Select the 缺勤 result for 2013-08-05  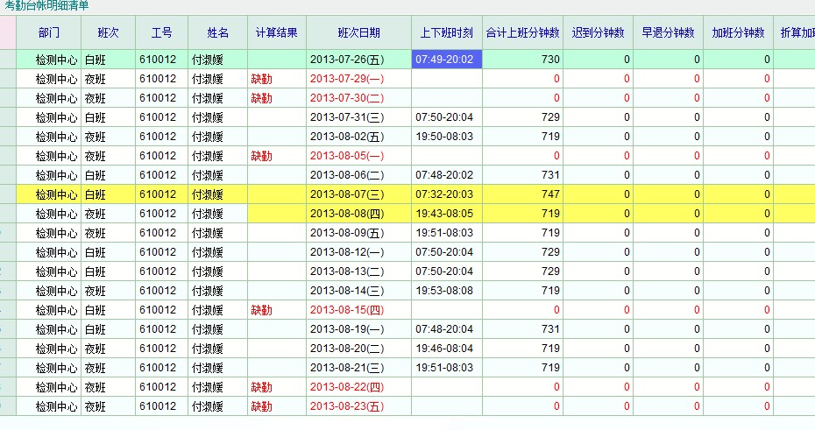[262, 156]
